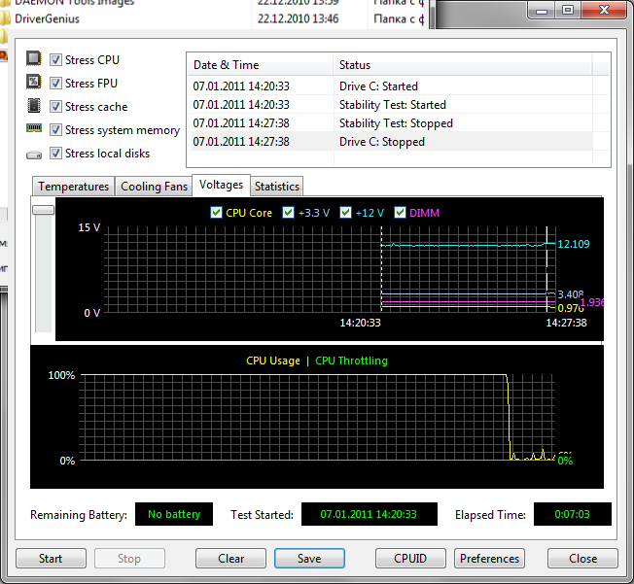
Task: Select DriverGenius folder in background window
Action: [47, 18]
